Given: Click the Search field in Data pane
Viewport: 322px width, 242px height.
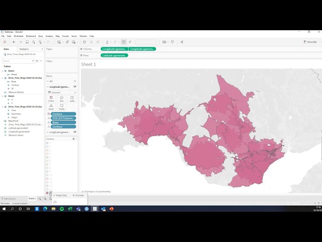Looking at the screenshot, I should point(18,61).
